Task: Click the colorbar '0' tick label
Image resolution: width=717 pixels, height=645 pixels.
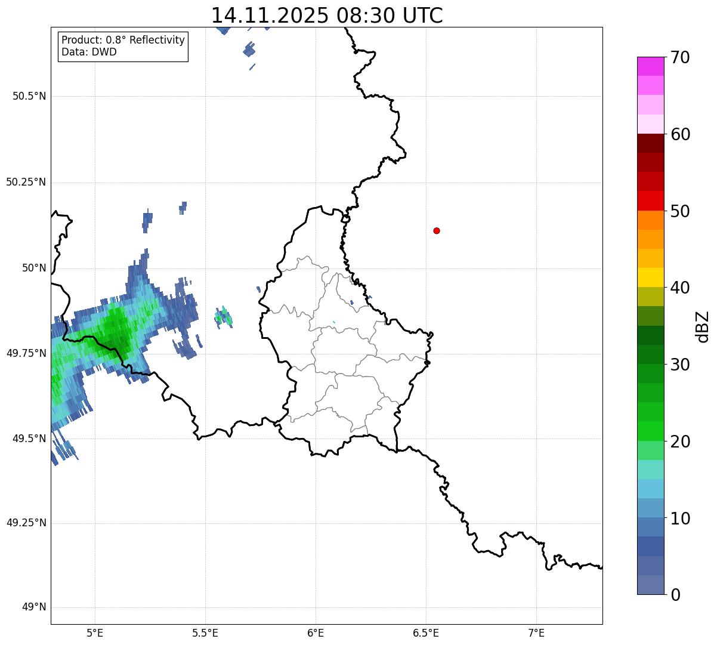Action: [675, 595]
